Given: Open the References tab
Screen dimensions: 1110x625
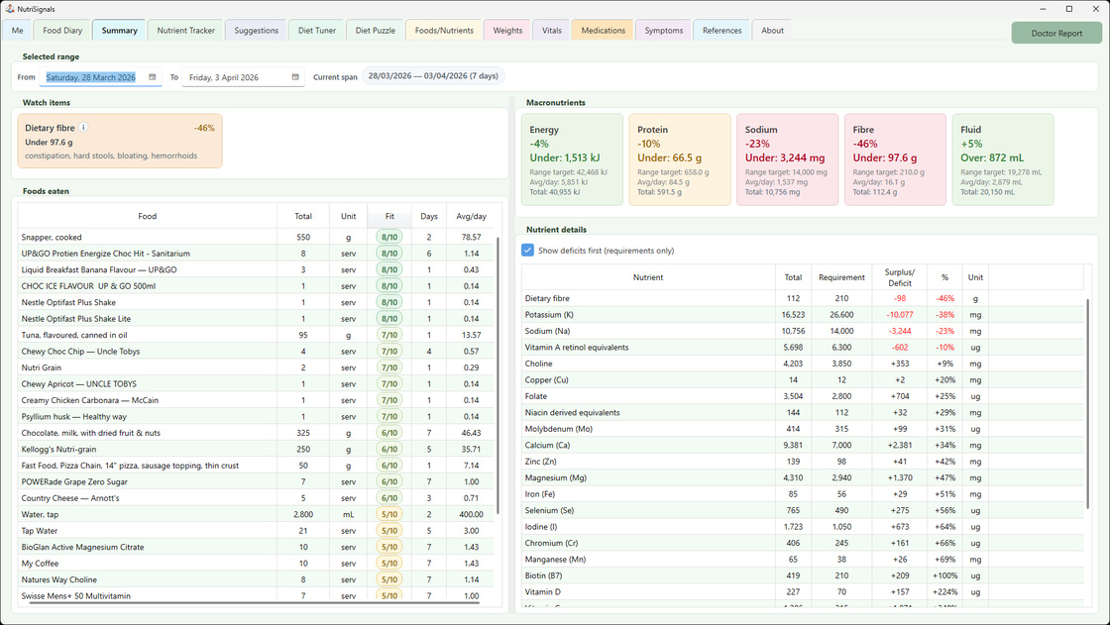Looking at the screenshot, I should (x=721, y=30).
